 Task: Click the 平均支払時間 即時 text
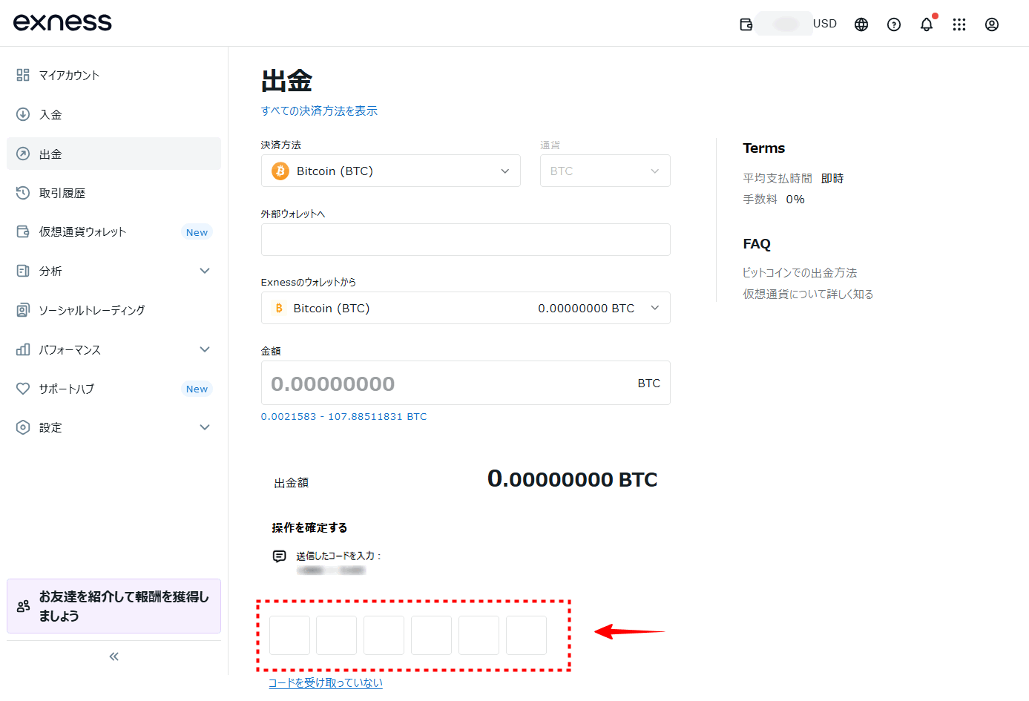[x=793, y=178]
